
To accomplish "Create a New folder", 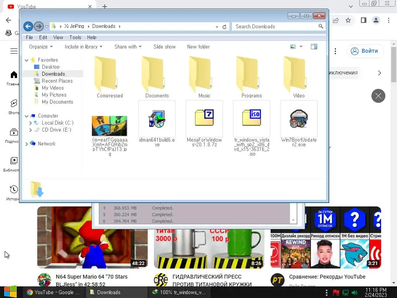I will pos(198,47).
